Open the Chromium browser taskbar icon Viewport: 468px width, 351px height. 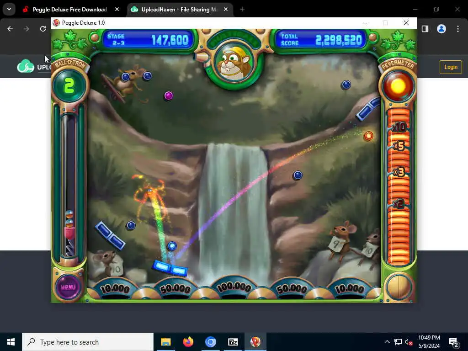tap(210, 342)
